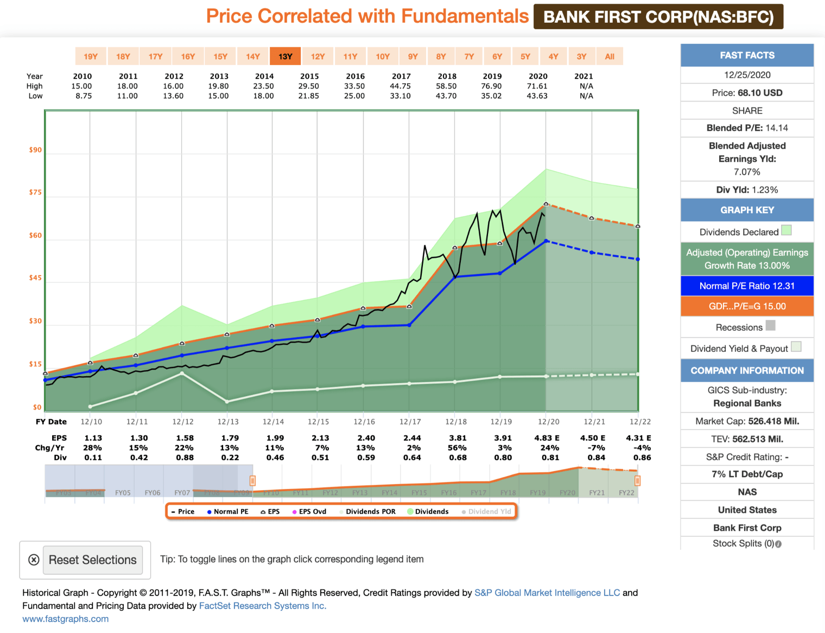Click the 12/18 Normal PE point on chart
Viewport: 825px width, 633px height.
(455, 277)
